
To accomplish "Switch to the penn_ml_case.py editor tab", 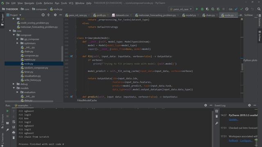I will (77, 15).
